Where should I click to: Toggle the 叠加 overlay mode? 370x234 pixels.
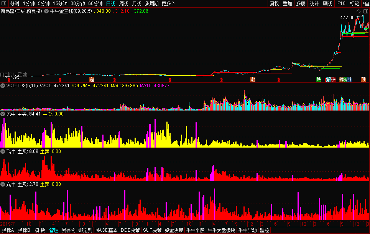tap(287, 3)
